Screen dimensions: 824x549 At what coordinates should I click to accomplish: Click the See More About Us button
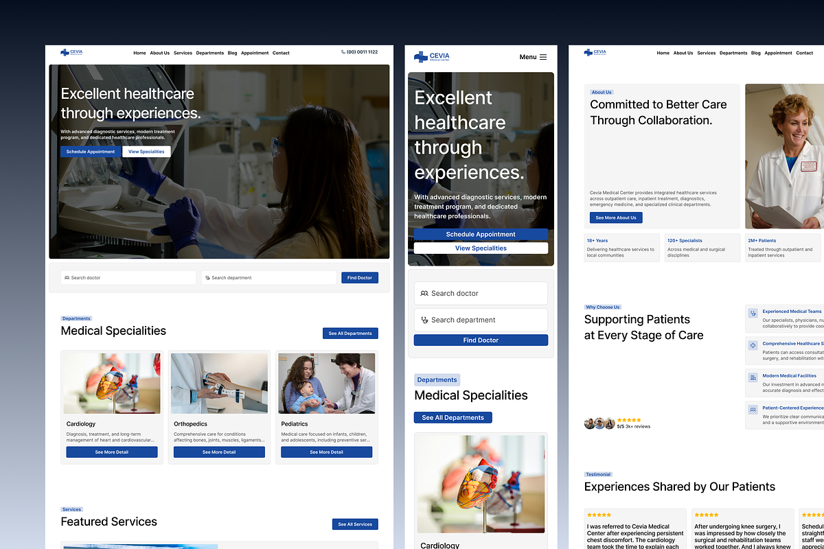(616, 218)
